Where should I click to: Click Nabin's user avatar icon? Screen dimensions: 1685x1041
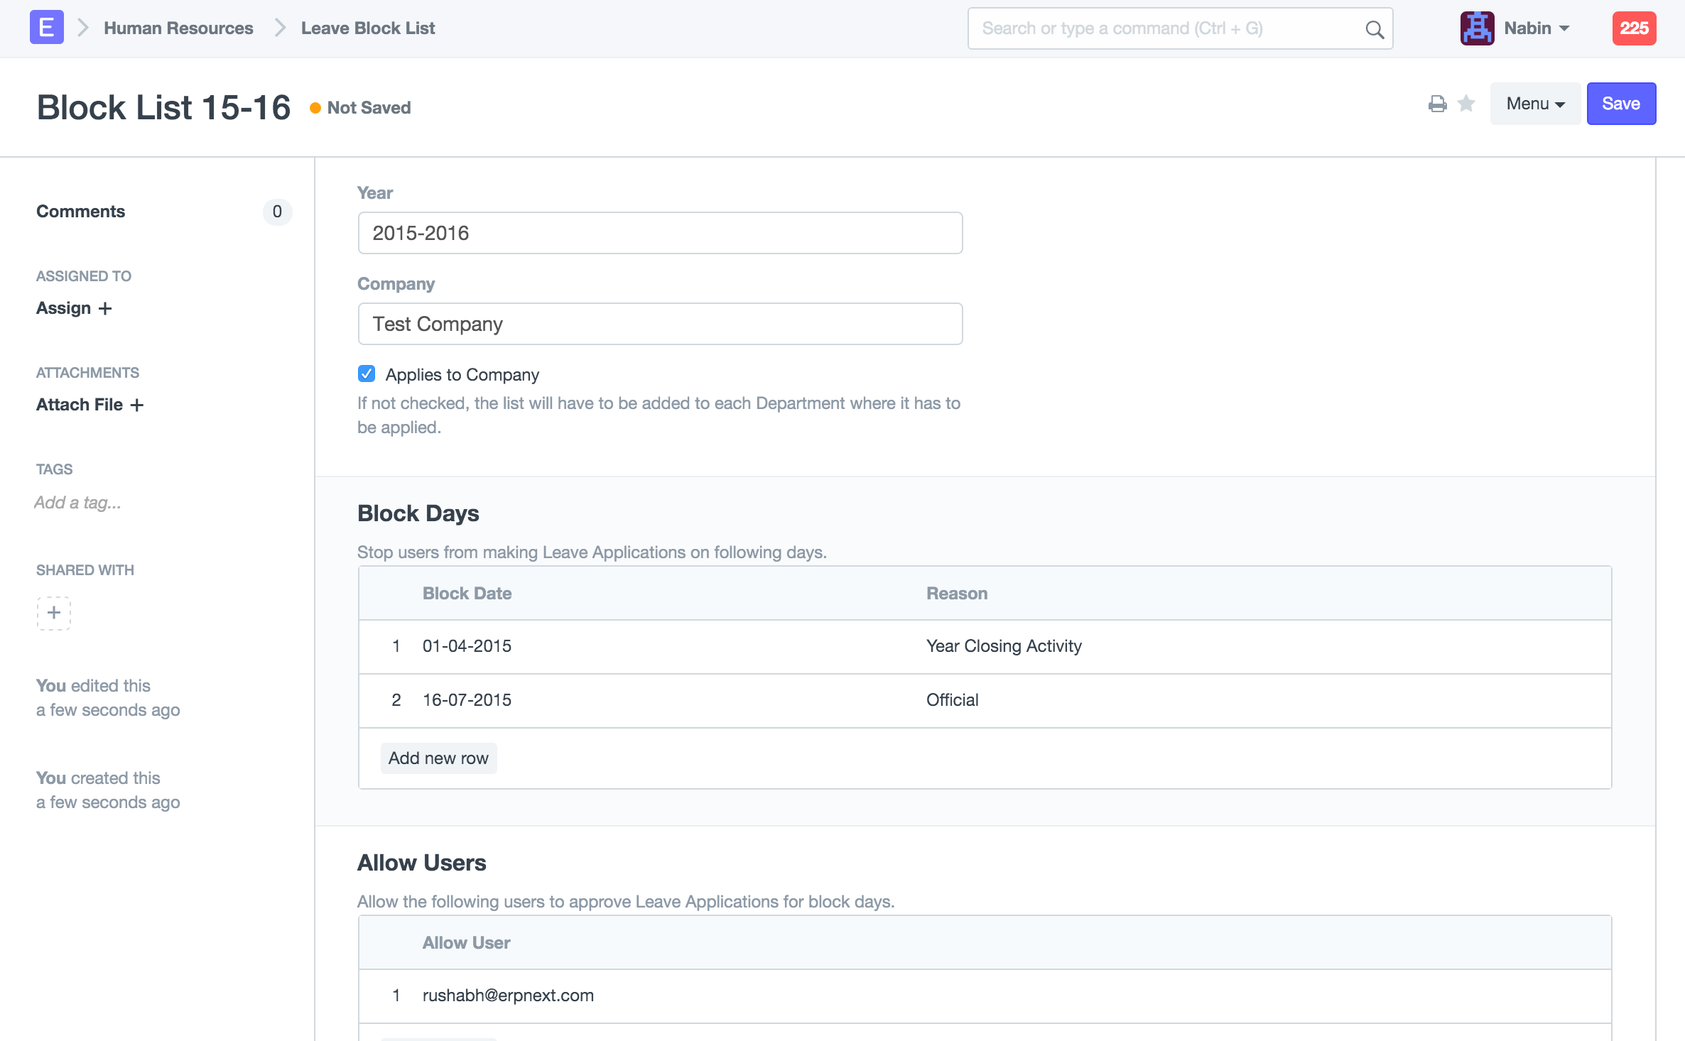click(x=1477, y=28)
